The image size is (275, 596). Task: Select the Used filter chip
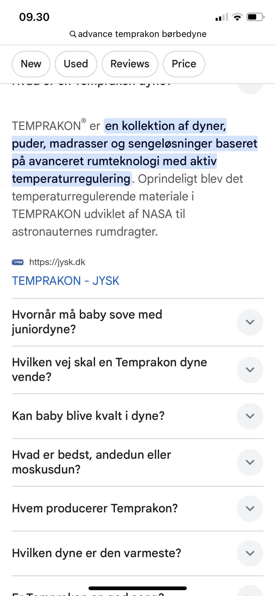[76, 64]
